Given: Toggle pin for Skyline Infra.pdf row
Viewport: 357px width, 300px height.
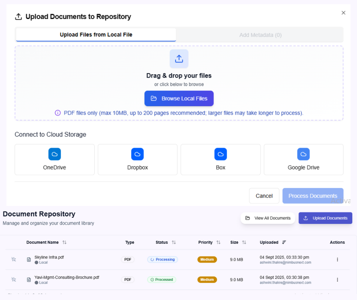Looking at the screenshot, I should (x=14, y=259).
